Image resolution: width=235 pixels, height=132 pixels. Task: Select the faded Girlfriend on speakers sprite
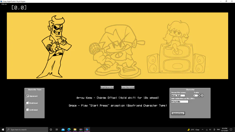[x=176, y=47]
